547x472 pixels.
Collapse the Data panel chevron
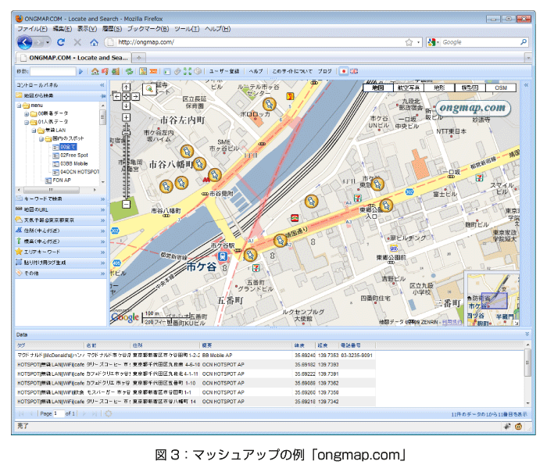527,334
